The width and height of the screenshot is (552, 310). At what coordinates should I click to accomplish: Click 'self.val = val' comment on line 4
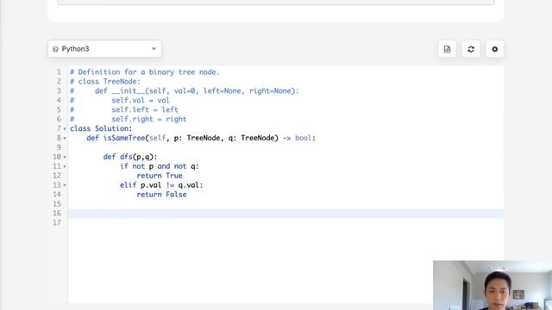[x=141, y=100]
